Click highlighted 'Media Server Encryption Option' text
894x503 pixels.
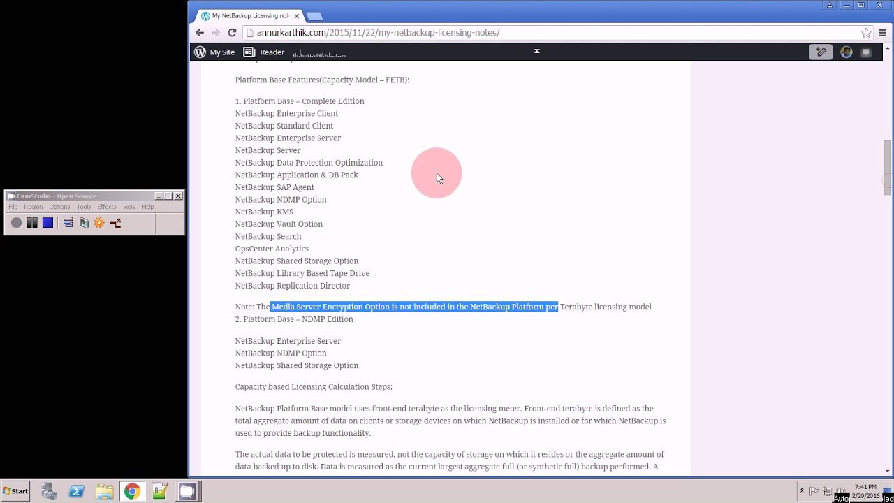(x=330, y=307)
